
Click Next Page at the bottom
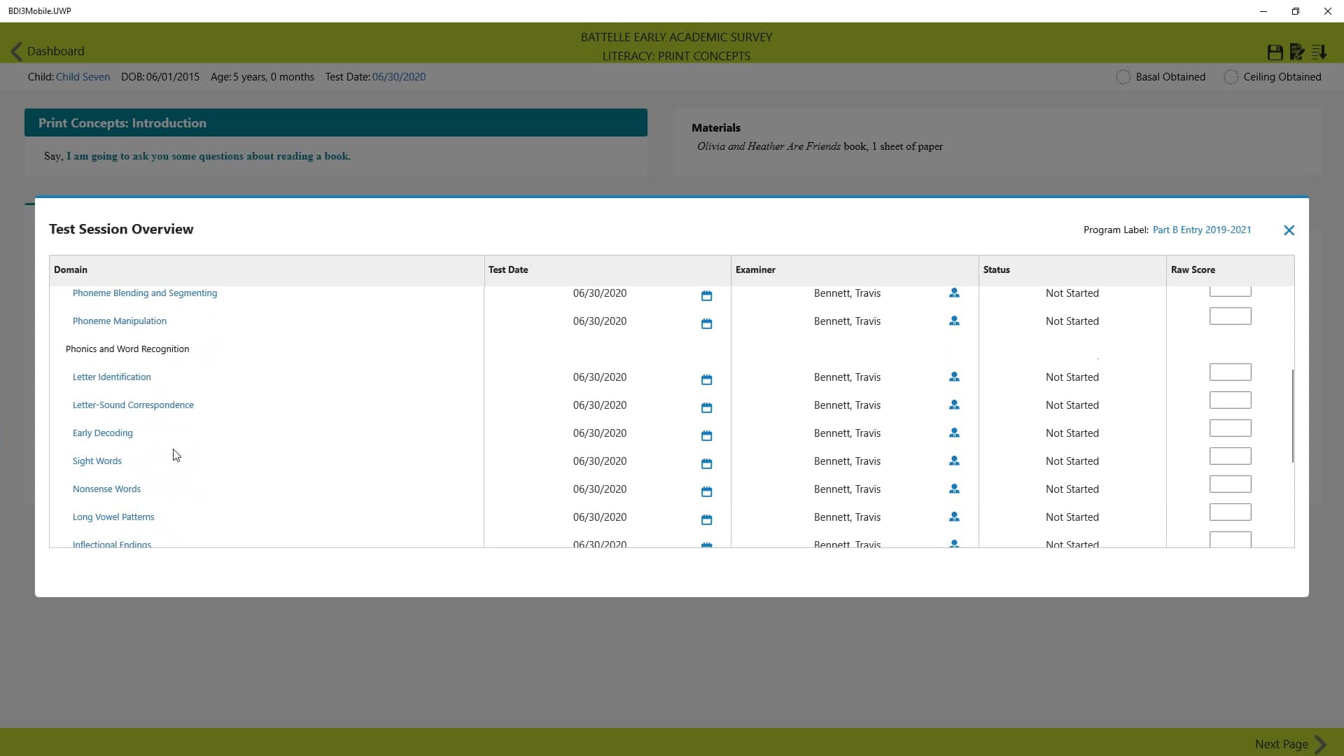(x=1281, y=744)
